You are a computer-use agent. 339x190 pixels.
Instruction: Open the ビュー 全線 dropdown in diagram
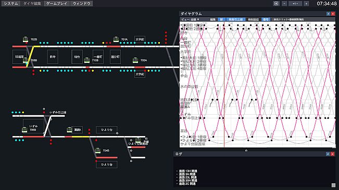coord(190,19)
